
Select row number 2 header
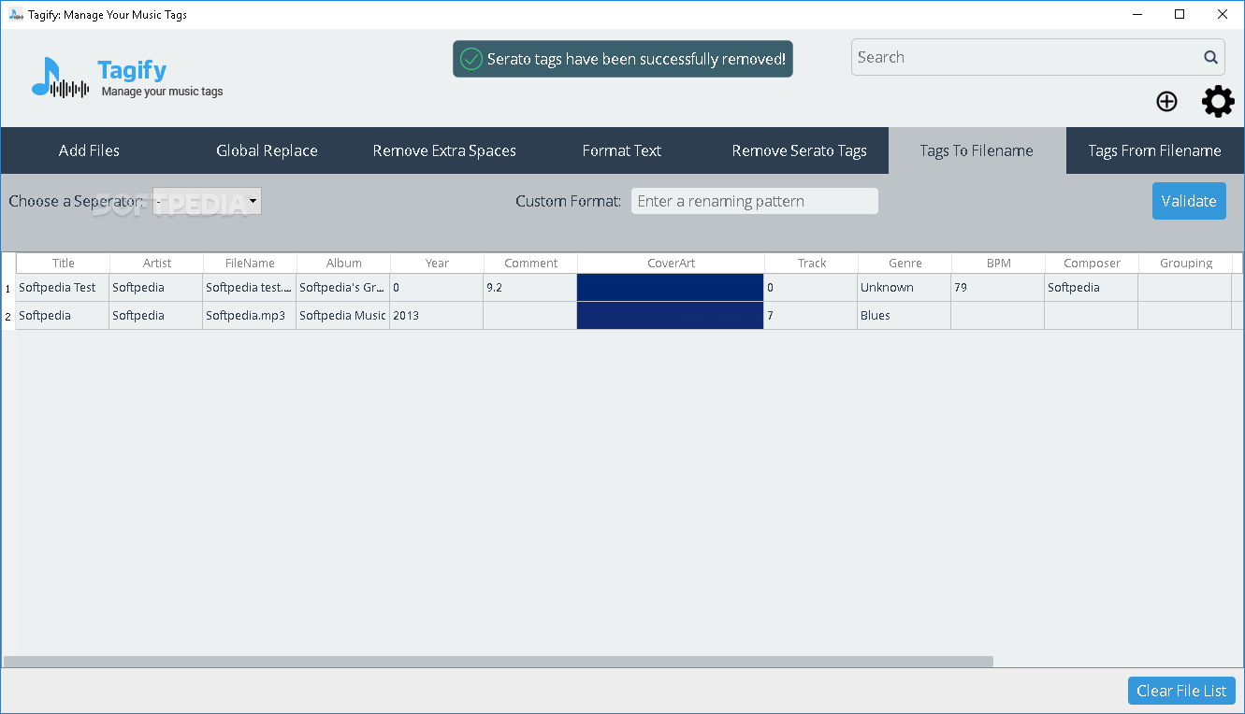pos(8,316)
